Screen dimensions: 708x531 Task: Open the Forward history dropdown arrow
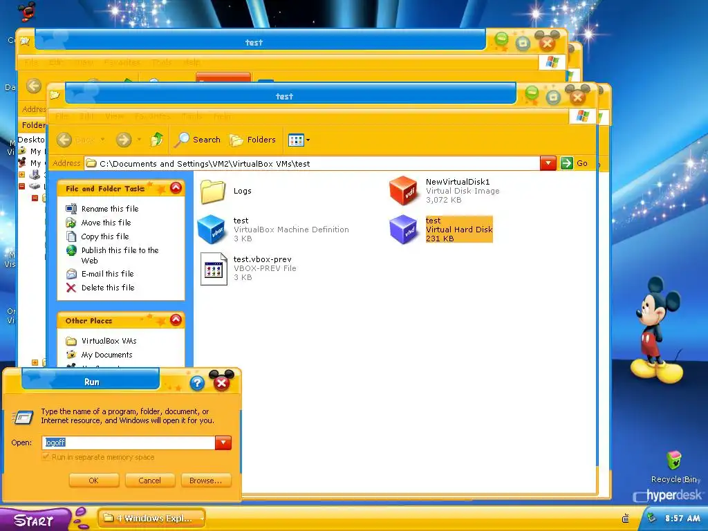click(139, 140)
